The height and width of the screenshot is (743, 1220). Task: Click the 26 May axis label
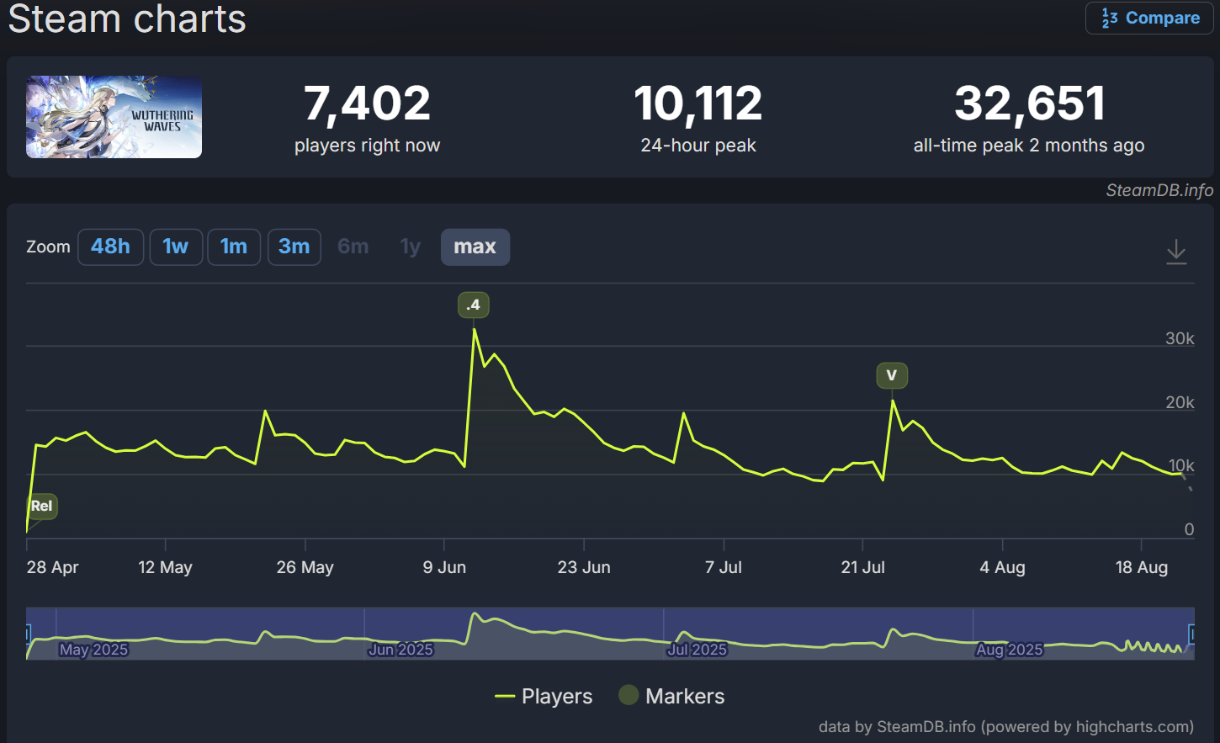305,567
